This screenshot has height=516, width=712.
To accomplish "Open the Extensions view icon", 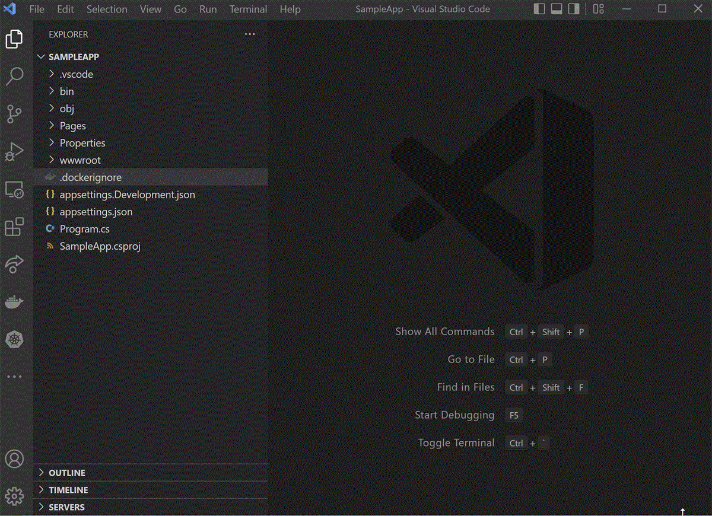I will pyautogui.click(x=14, y=227).
